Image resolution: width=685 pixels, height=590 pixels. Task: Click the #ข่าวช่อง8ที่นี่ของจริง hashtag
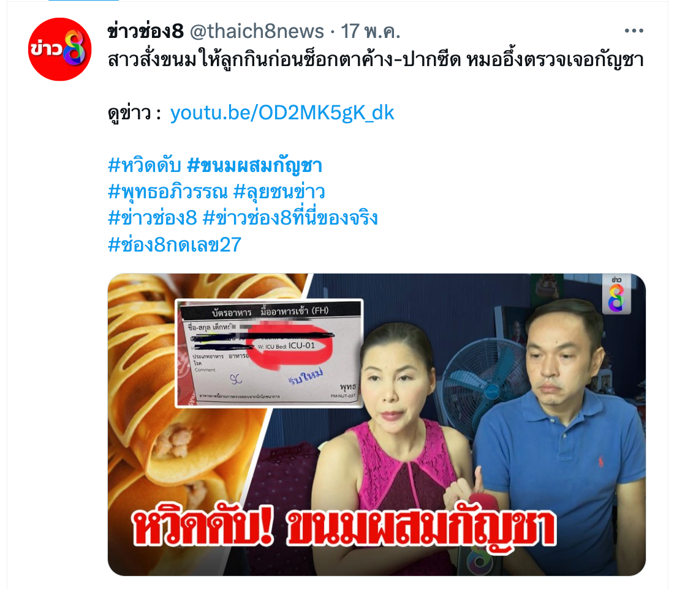click(x=290, y=218)
